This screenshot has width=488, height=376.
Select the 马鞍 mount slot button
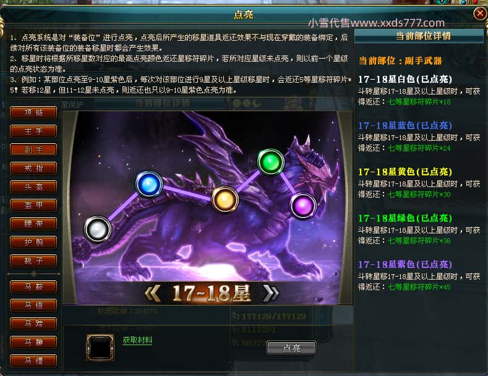tap(33, 287)
